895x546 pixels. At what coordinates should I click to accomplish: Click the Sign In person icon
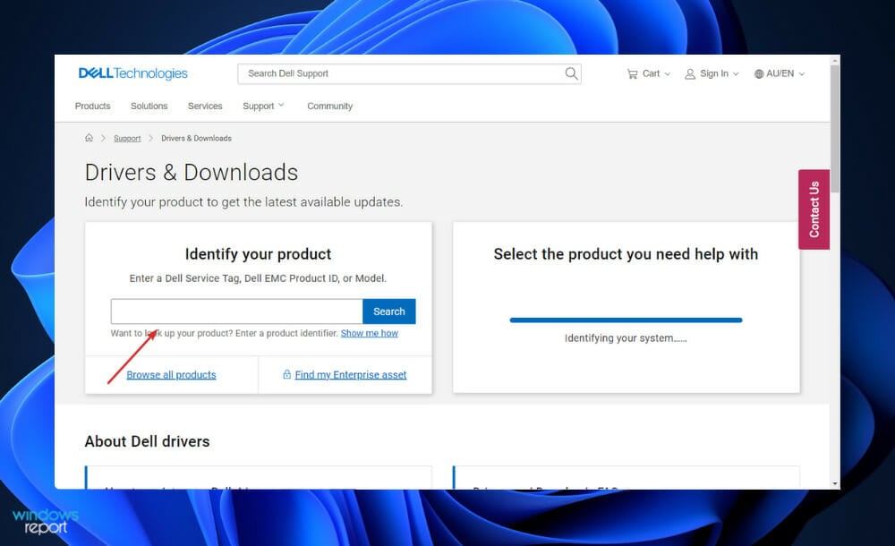tap(690, 73)
